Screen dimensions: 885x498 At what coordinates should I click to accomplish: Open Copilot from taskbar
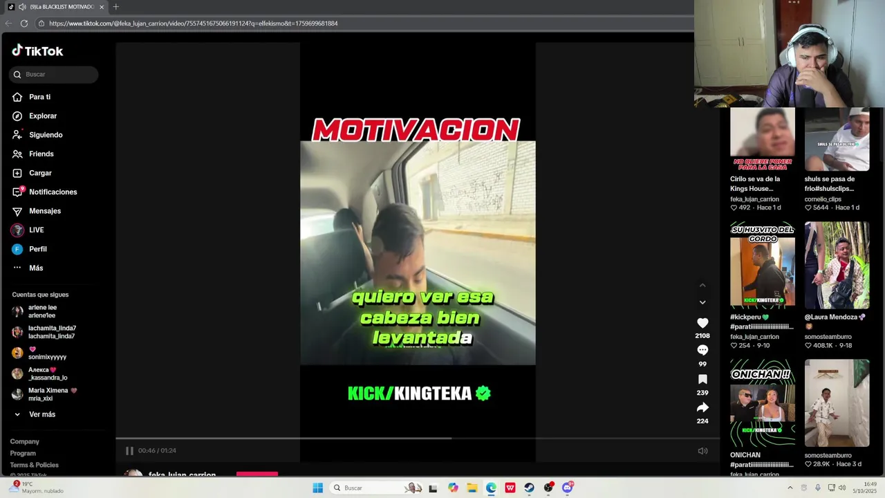453,488
